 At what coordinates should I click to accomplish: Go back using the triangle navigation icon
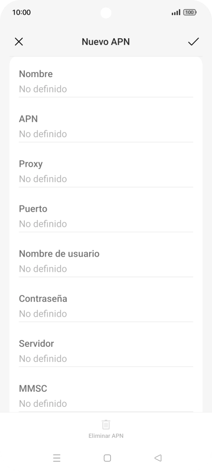[158, 458]
